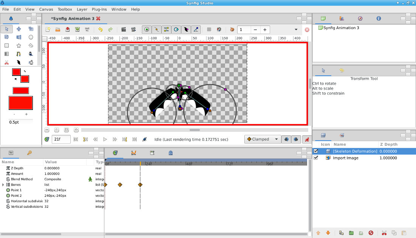This screenshot has width=416, height=238.
Task: Toggle animation mode running-figure button
Action: coord(307,139)
